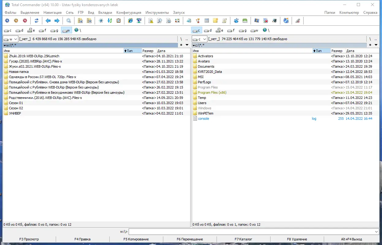Open the right panel drive dropdown showing c

(x=200, y=39)
